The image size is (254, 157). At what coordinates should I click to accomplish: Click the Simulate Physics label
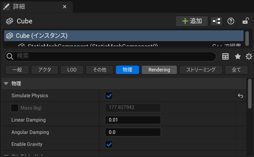30,96
